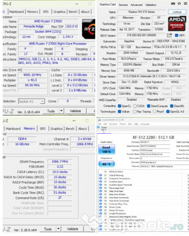Switch to GPU-Z Sensors tab

pos(123,5)
